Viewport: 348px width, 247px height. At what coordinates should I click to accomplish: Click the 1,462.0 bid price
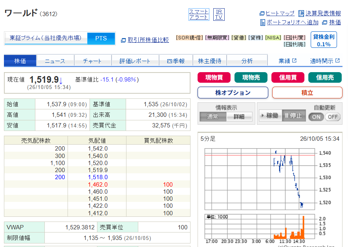[98, 185]
